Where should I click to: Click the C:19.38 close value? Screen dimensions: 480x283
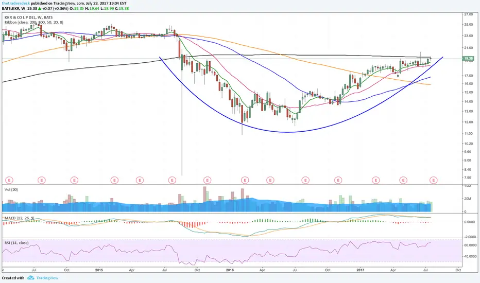click(x=122, y=9)
